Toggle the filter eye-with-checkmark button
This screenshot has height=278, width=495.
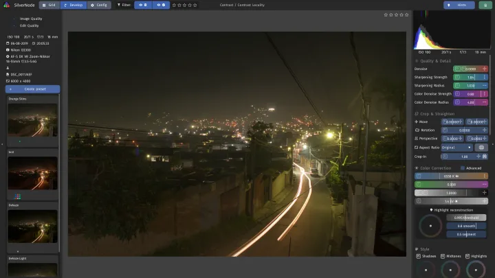coord(161,5)
